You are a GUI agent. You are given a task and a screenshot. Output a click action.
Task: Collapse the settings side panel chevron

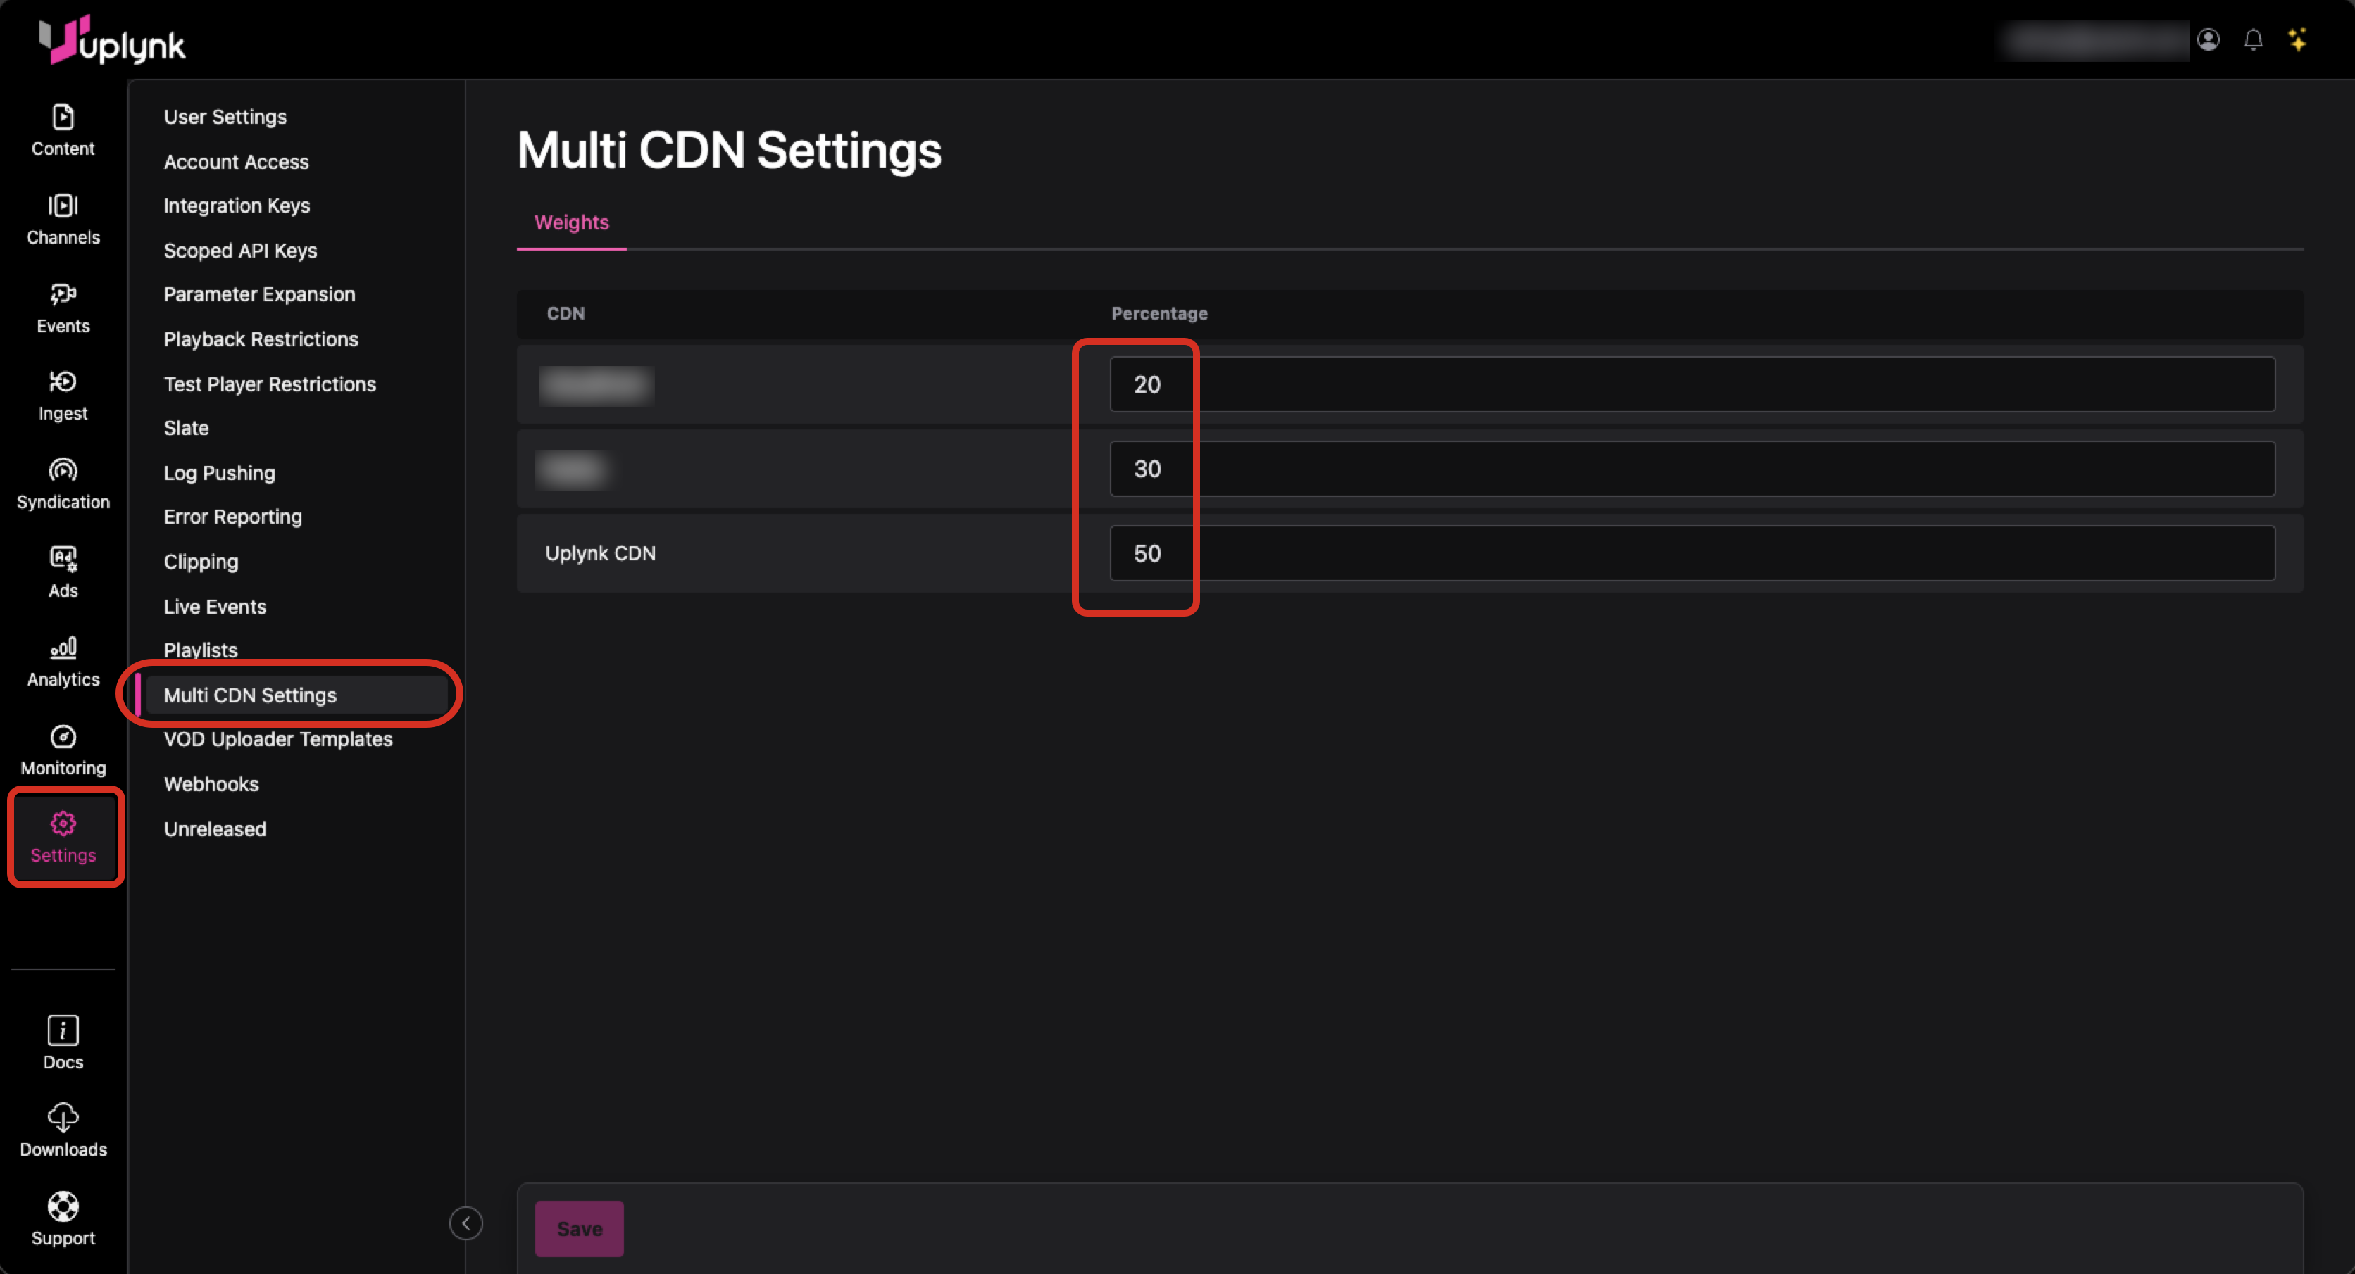tap(466, 1223)
